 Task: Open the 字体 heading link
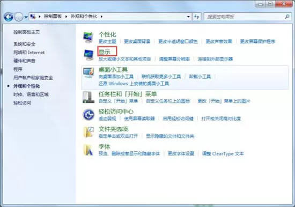pos(105,146)
